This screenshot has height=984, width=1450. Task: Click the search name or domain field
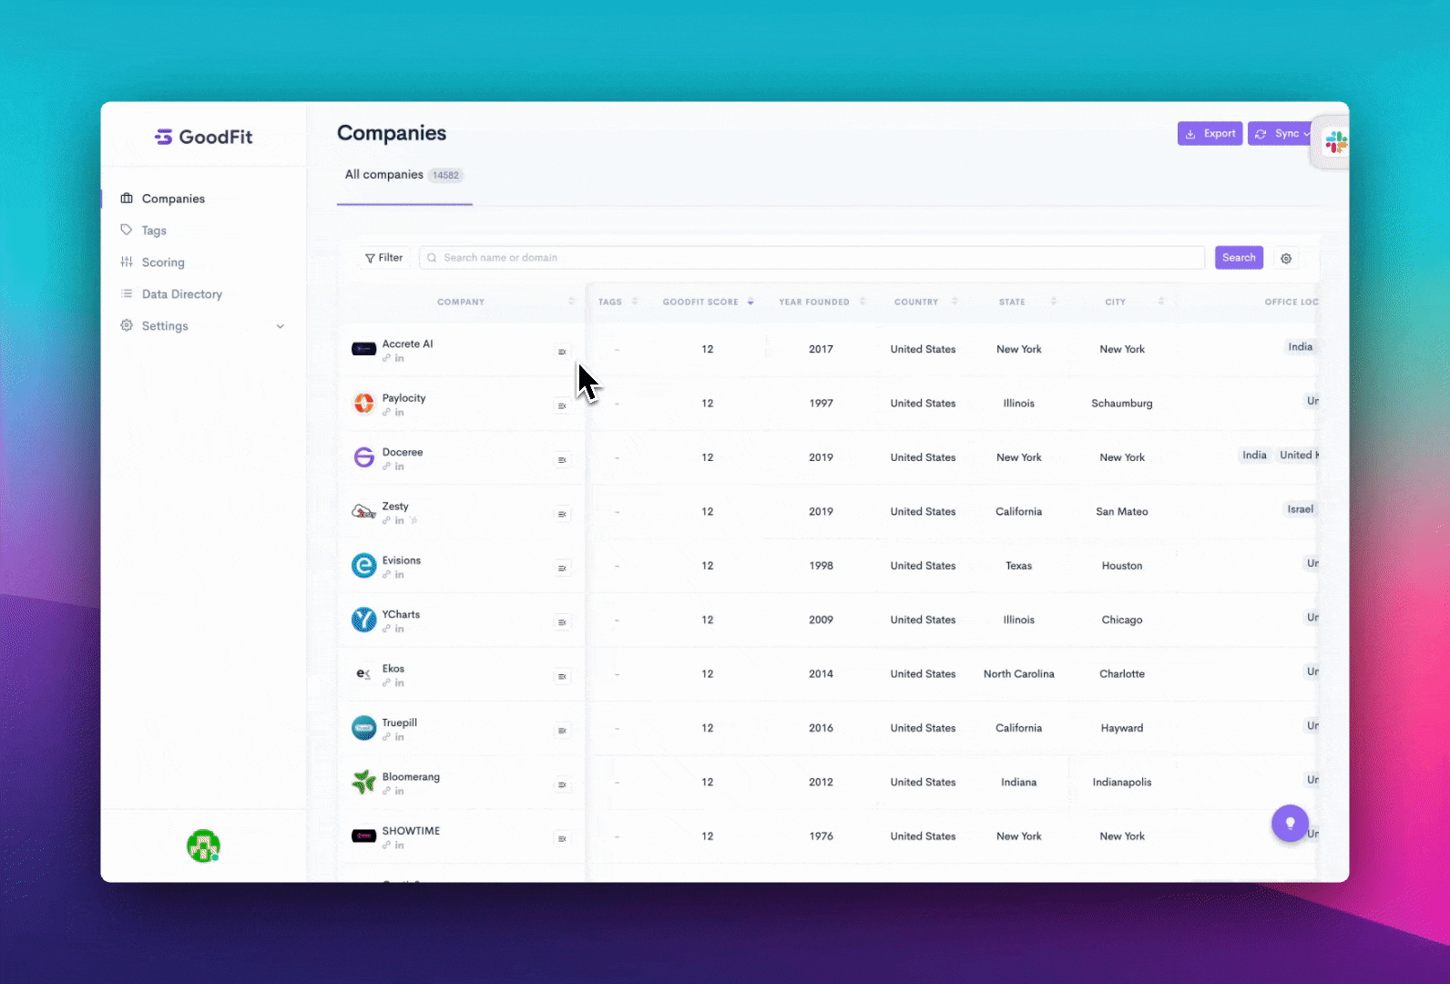tap(811, 258)
